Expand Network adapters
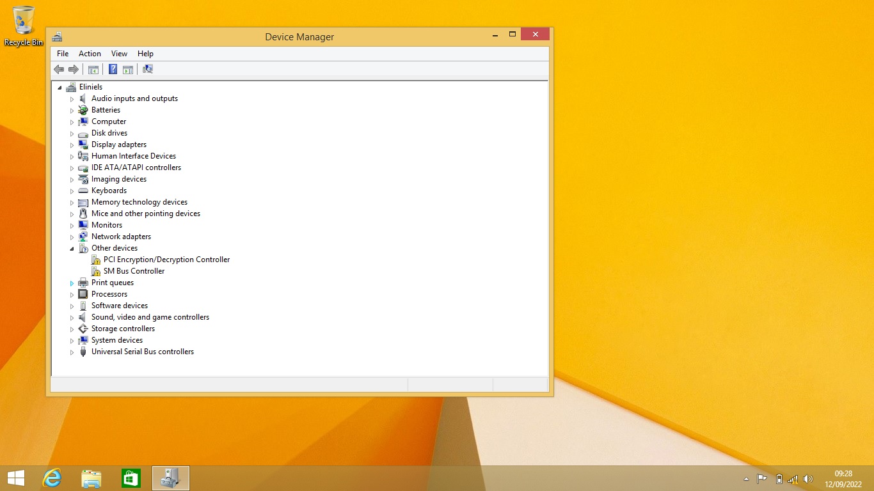 click(72, 237)
